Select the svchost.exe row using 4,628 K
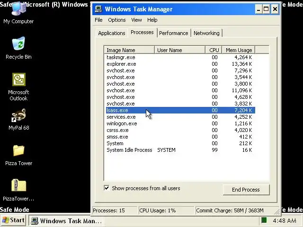 pyautogui.click(x=180, y=97)
